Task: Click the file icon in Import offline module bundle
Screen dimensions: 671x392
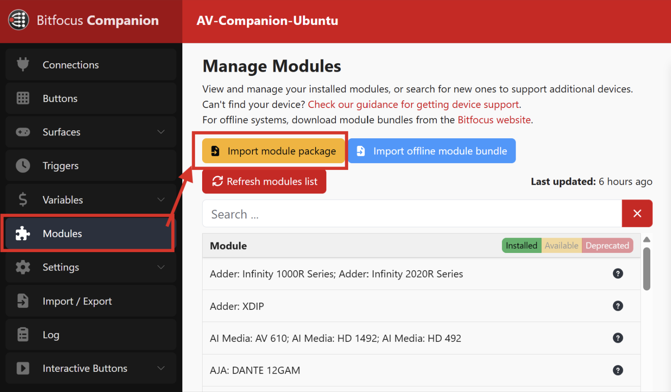Action: [x=361, y=151]
